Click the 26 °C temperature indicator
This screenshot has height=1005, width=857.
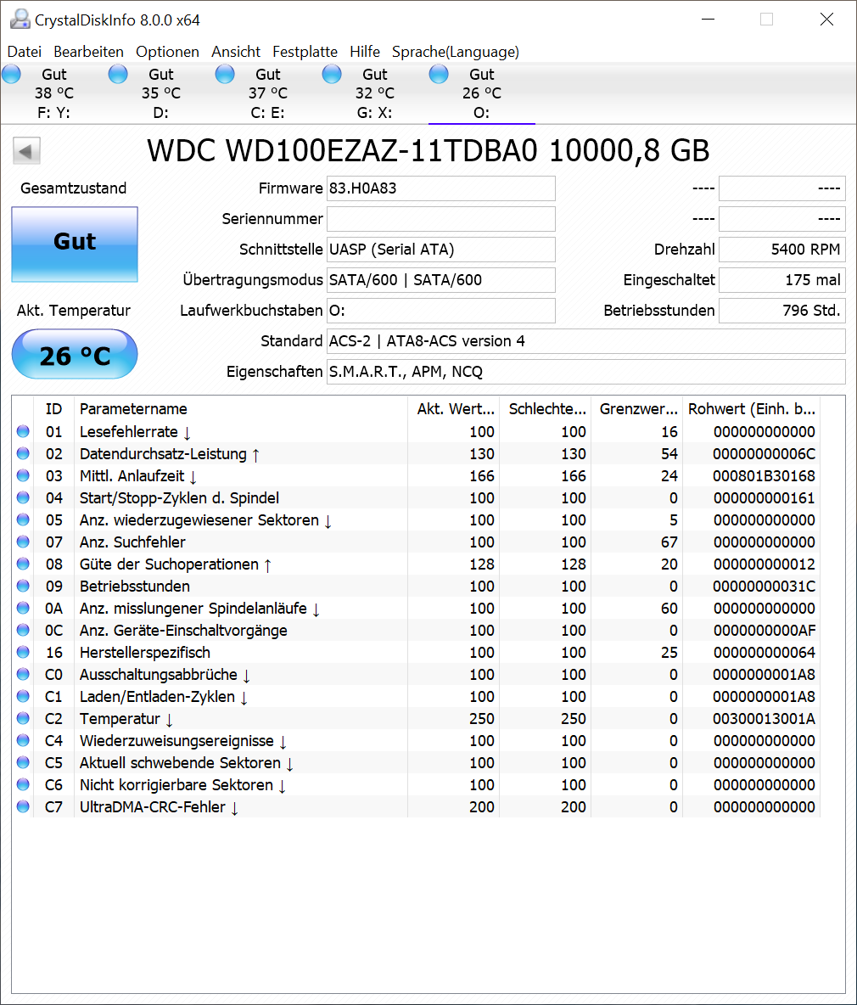[75, 355]
